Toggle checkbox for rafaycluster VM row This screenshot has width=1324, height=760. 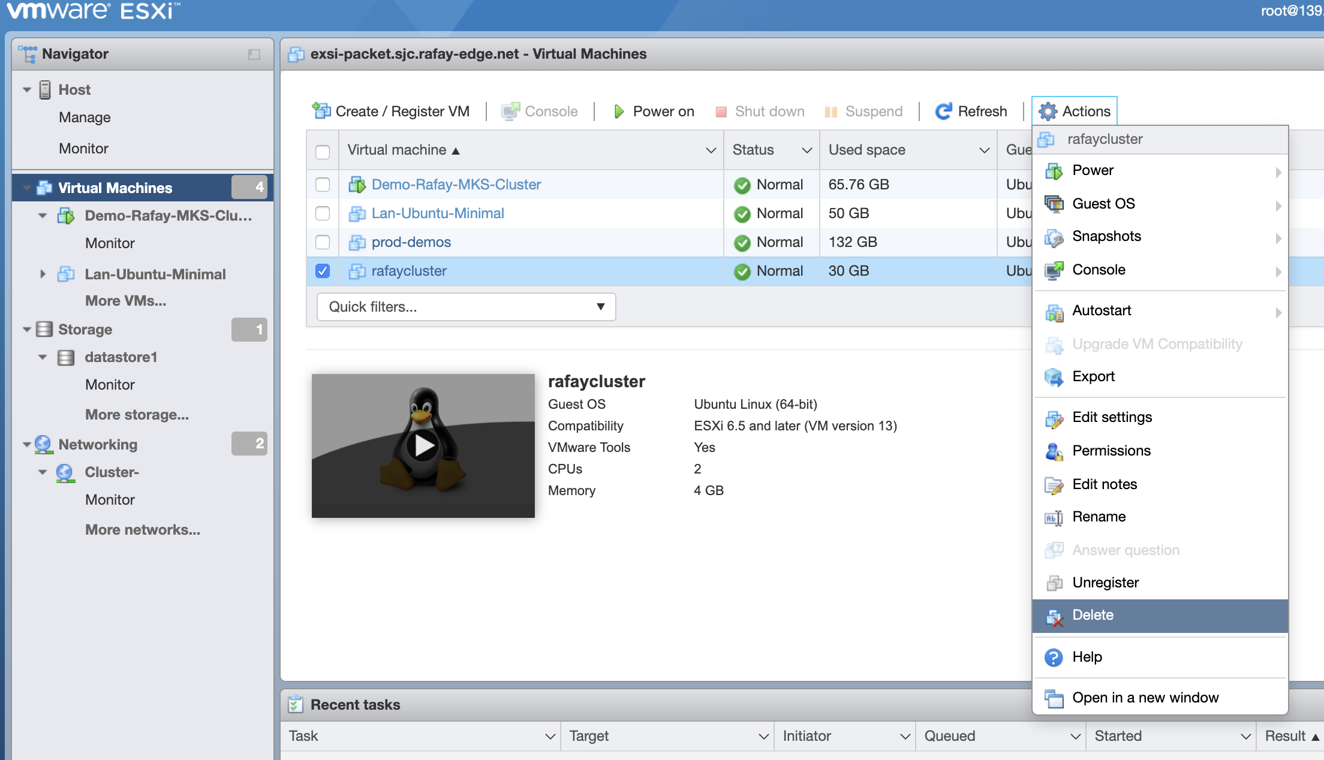point(324,270)
